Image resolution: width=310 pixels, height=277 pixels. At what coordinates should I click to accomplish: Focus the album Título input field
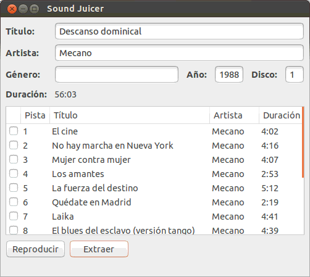click(179, 31)
